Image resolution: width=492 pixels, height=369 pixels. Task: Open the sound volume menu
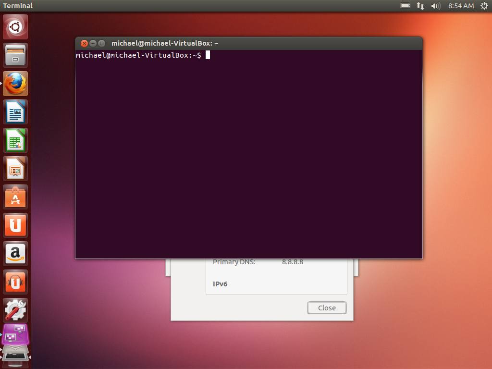coord(435,6)
